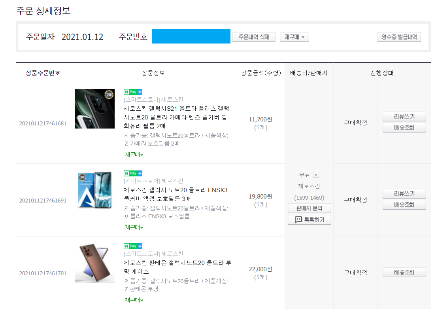
Task: Click 구매확정 status of camera lens film
Action: 356,123
